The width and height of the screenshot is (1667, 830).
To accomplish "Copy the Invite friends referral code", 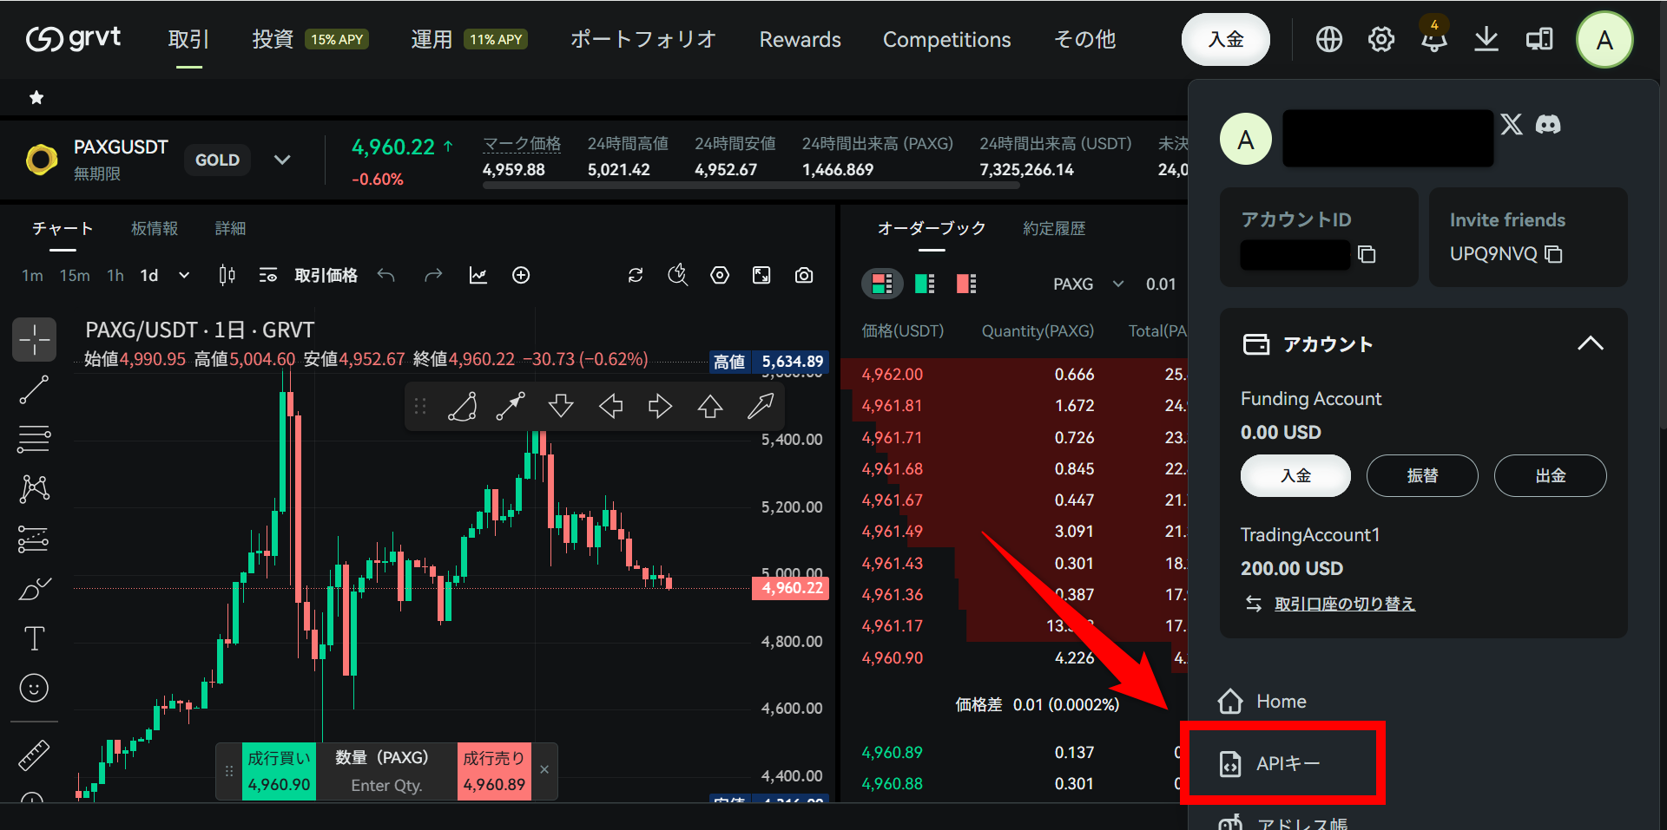I will tap(1554, 254).
